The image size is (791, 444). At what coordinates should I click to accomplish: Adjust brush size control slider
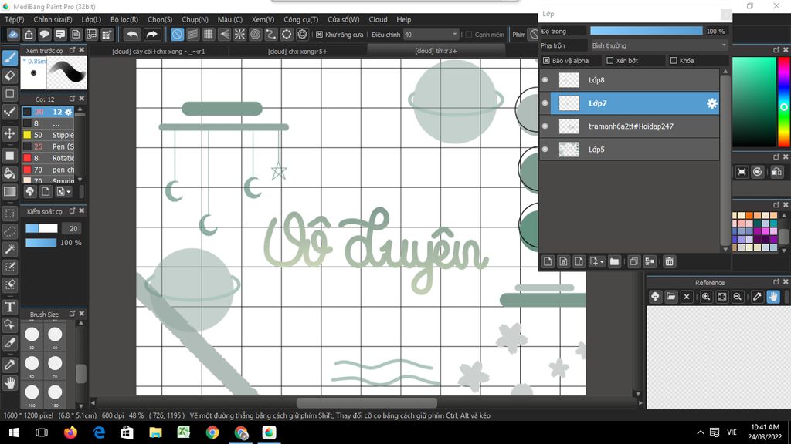(42, 228)
